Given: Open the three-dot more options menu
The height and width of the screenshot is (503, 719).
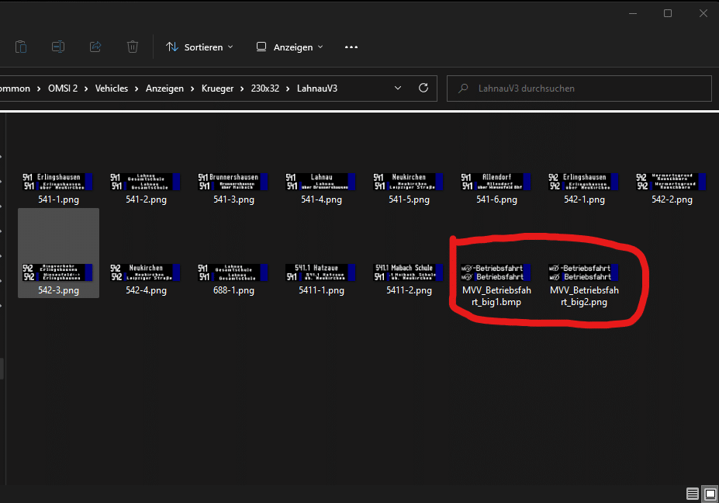Looking at the screenshot, I should pos(351,47).
